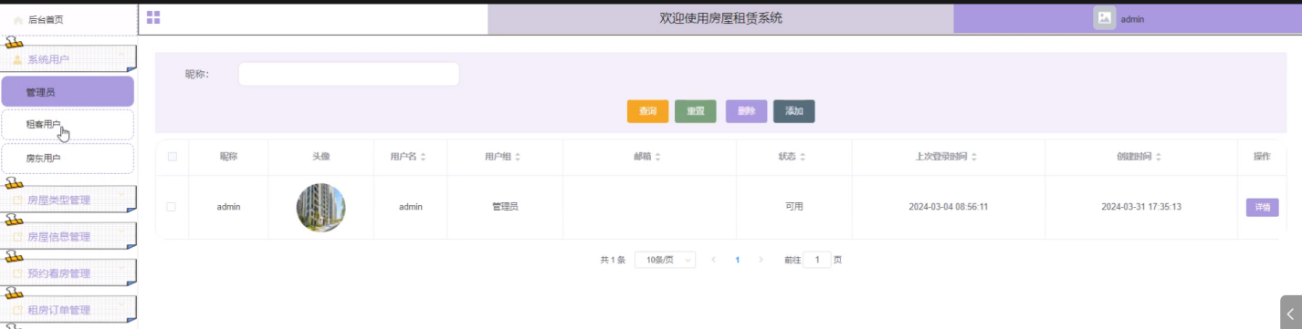1302x329 pixels.
Task: Click the 房屋类型管理 item icon
Action: 17,200
